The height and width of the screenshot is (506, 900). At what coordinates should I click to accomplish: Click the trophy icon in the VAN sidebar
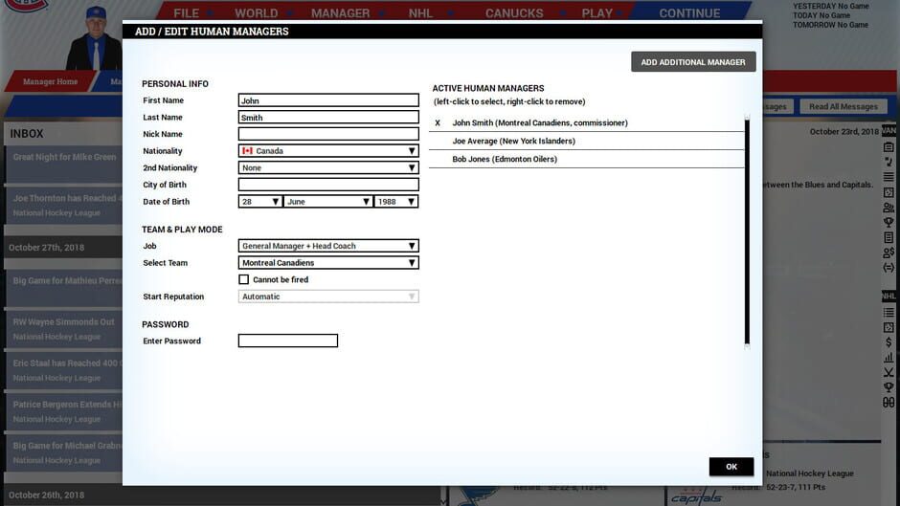[889, 222]
